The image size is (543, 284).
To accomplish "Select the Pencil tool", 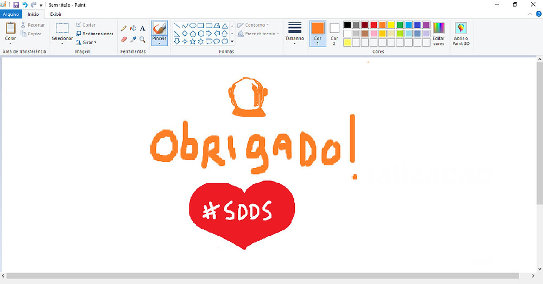I will (x=124, y=28).
